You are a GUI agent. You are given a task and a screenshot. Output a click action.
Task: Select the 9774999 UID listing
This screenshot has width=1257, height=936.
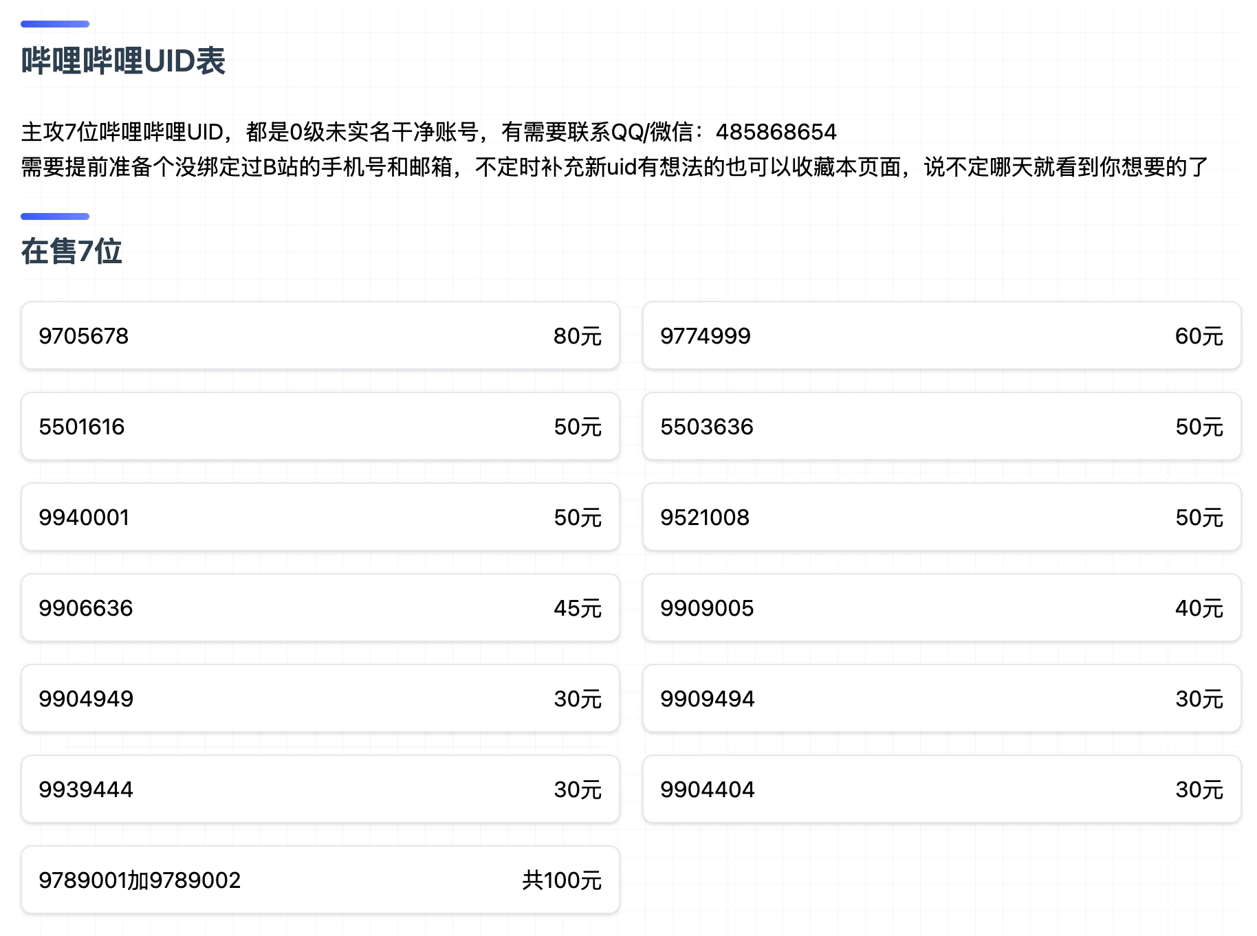(941, 336)
